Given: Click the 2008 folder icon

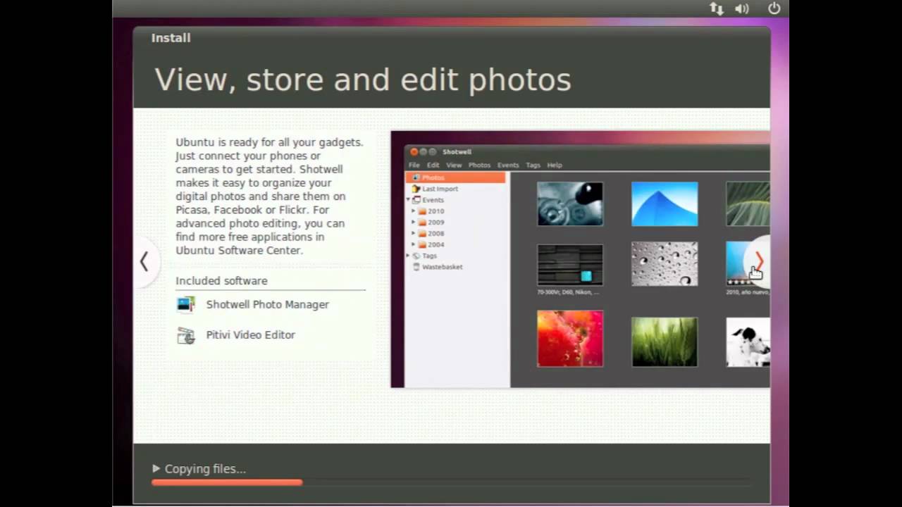Looking at the screenshot, I should pos(422,233).
